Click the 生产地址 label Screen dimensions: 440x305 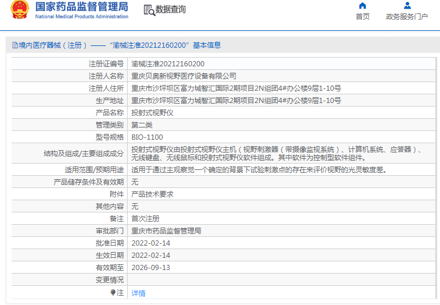(110, 100)
